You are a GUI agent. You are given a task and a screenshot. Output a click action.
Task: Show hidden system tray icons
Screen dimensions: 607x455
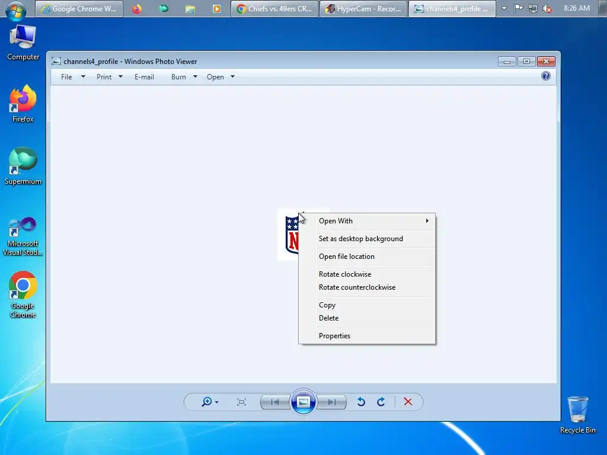(504, 8)
